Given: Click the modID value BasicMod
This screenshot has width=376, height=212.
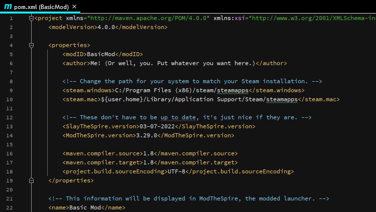Looking at the screenshot, I should pos(101,54).
